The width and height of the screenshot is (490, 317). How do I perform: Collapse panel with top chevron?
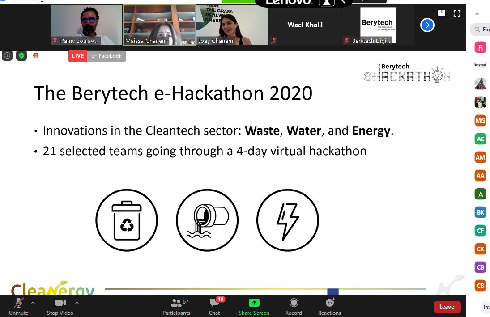(x=477, y=14)
